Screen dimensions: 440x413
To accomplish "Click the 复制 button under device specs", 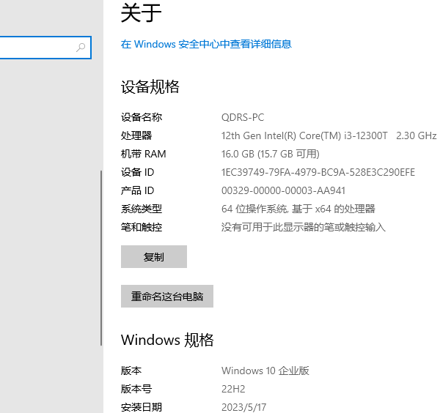I will click(x=154, y=256).
